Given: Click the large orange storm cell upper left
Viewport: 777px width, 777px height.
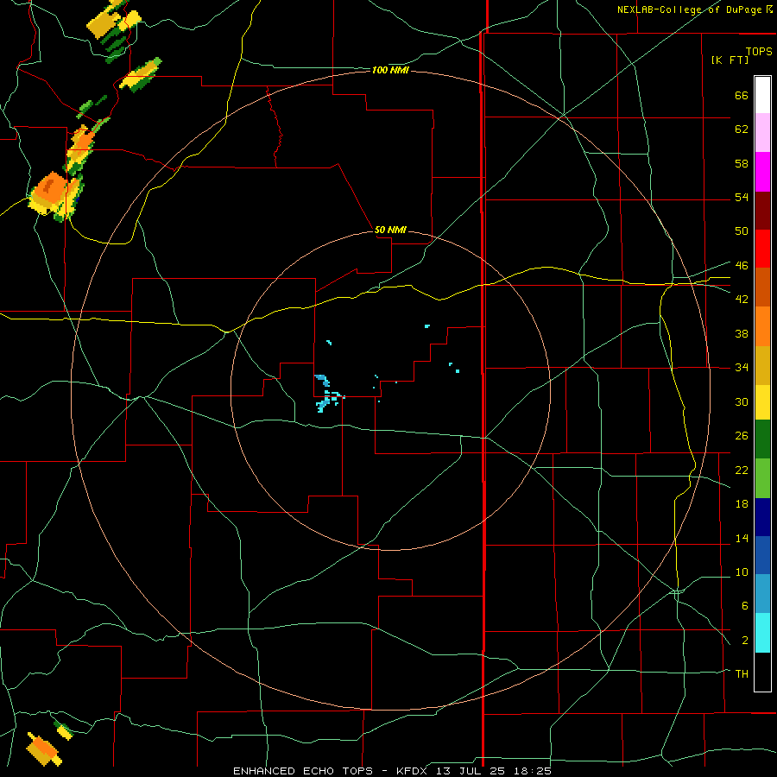Looking at the screenshot, I should tap(55, 196).
